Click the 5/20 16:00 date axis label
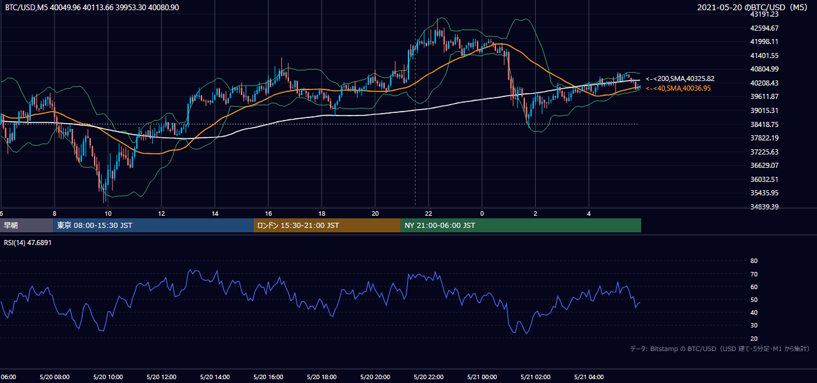This screenshot has height=383, width=817. click(x=268, y=377)
